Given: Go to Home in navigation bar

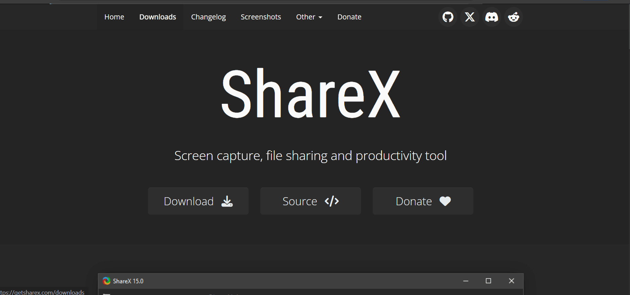Looking at the screenshot, I should [114, 17].
